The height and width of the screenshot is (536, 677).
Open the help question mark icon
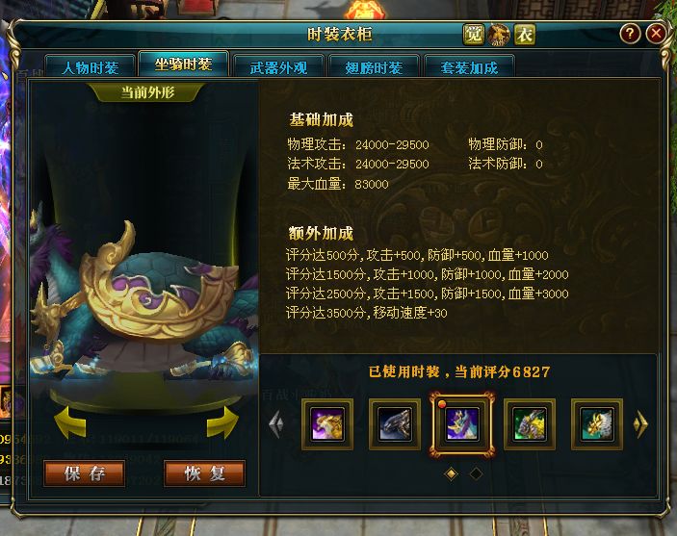click(x=630, y=34)
